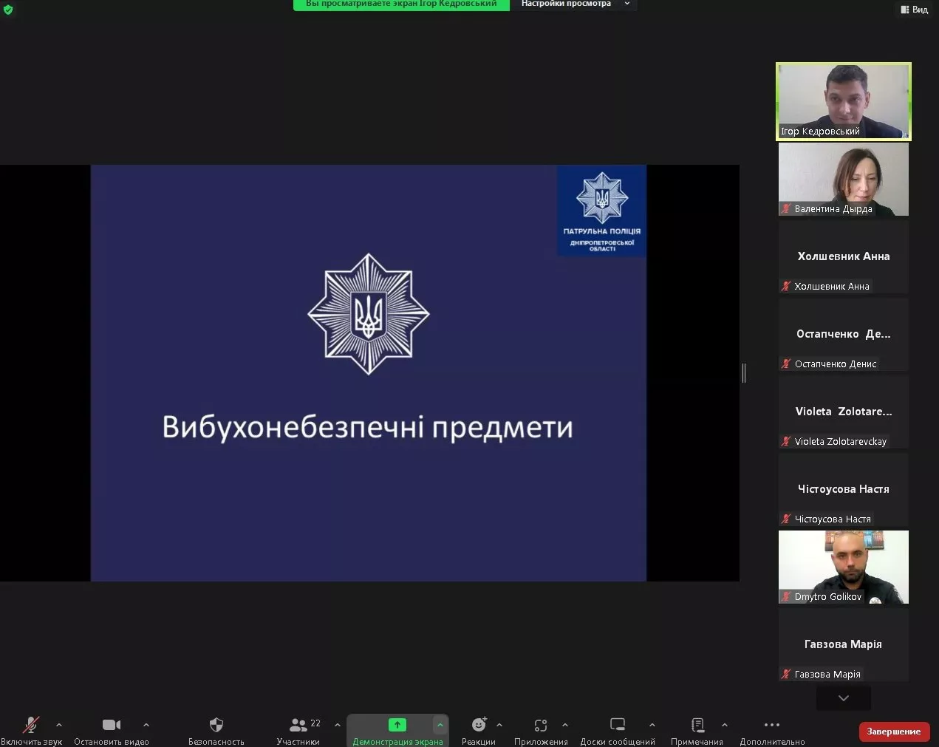
Task: Open the Security (Безопасность) shield icon
Action: point(216,725)
